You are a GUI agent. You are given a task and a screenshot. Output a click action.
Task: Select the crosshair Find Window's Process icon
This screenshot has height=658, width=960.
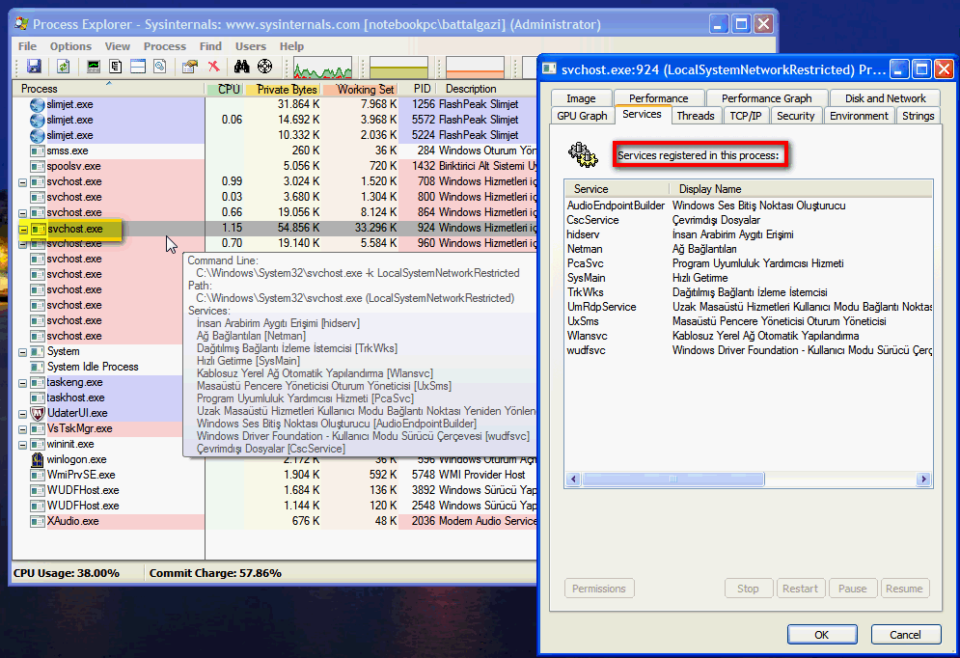pyautogui.click(x=264, y=67)
